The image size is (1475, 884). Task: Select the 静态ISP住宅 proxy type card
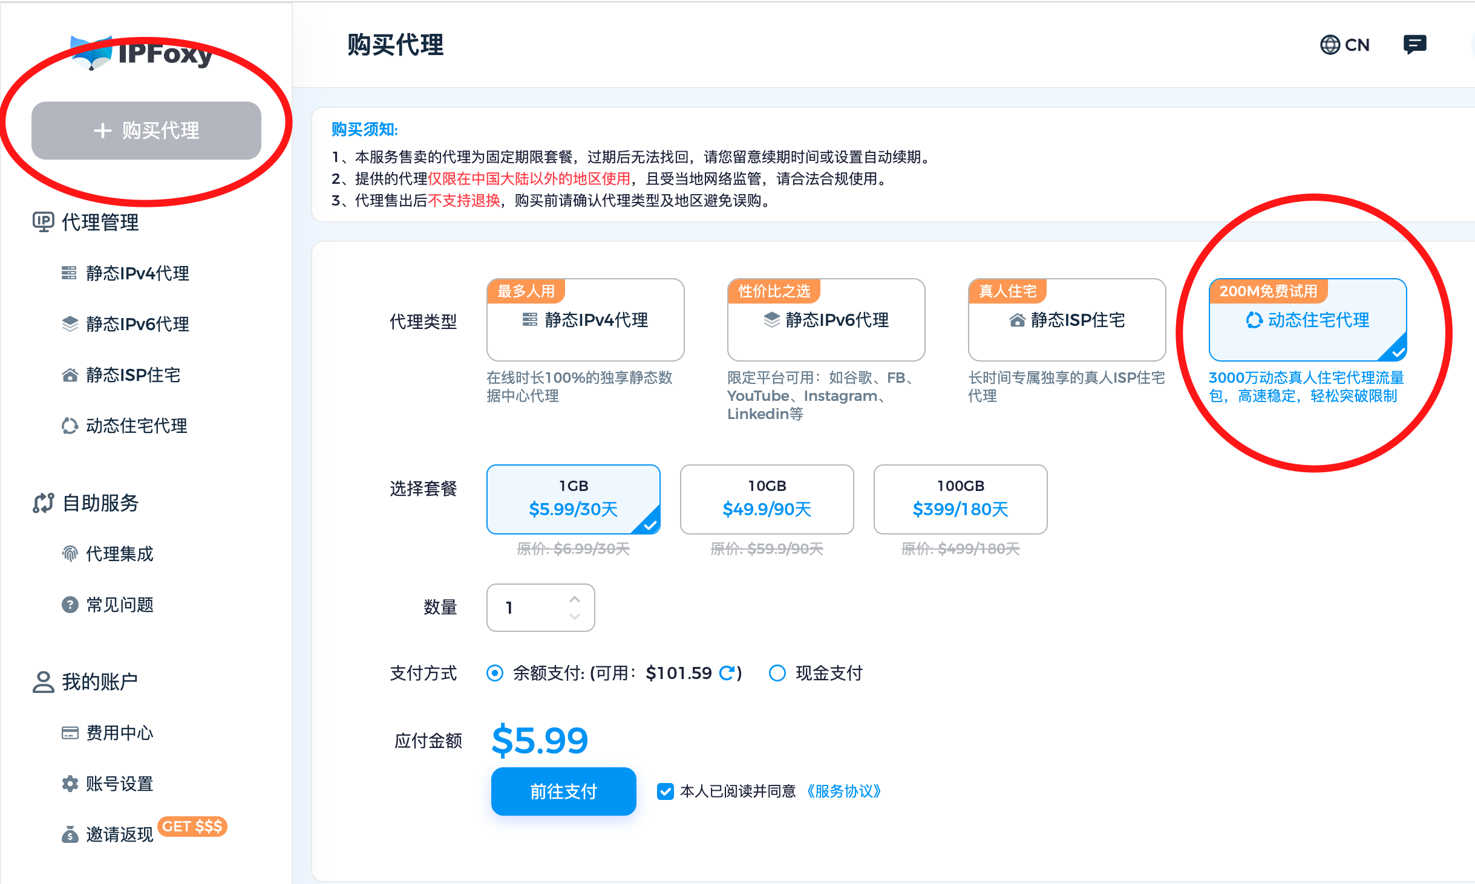pyautogui.click(x=1067, y=320)
